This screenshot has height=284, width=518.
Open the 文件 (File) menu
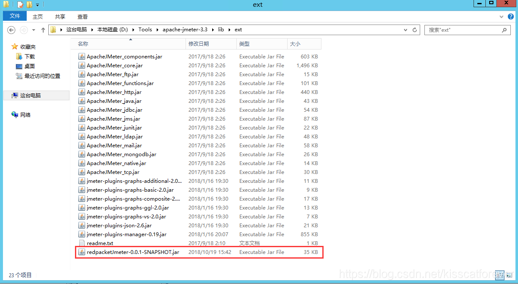click(x=15, y=16)
